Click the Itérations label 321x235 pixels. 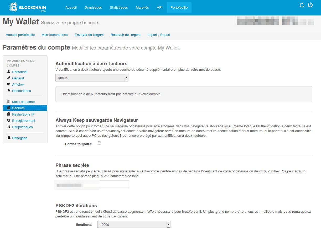coord(84,225)
